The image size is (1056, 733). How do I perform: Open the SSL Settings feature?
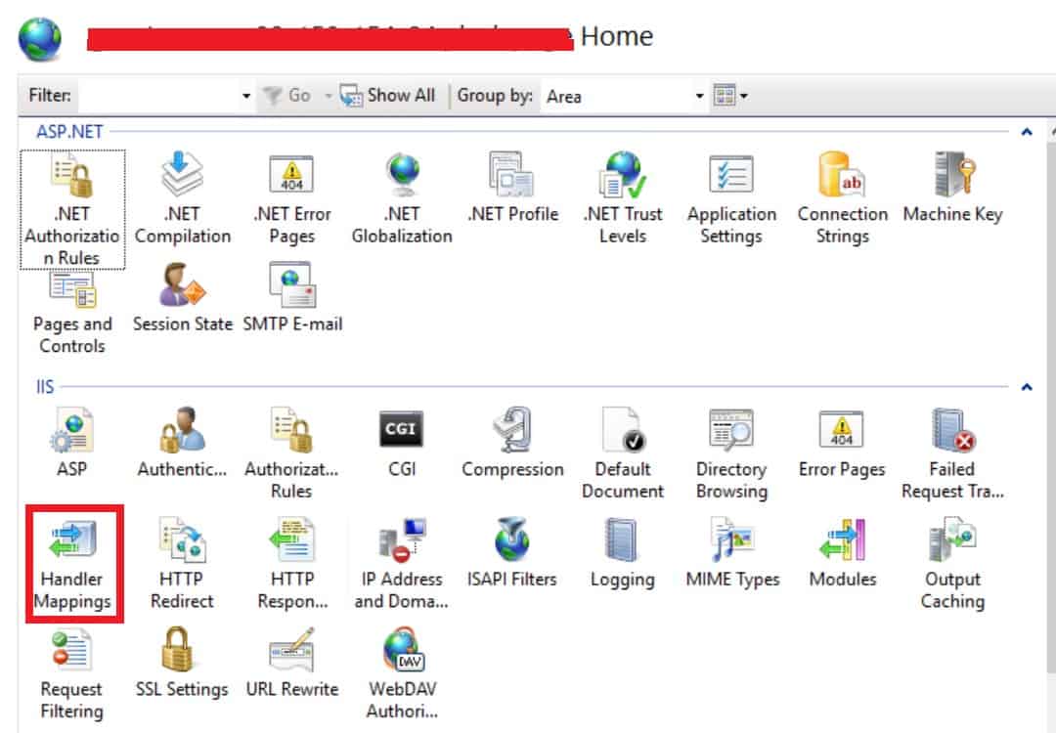tap(182, 663)
